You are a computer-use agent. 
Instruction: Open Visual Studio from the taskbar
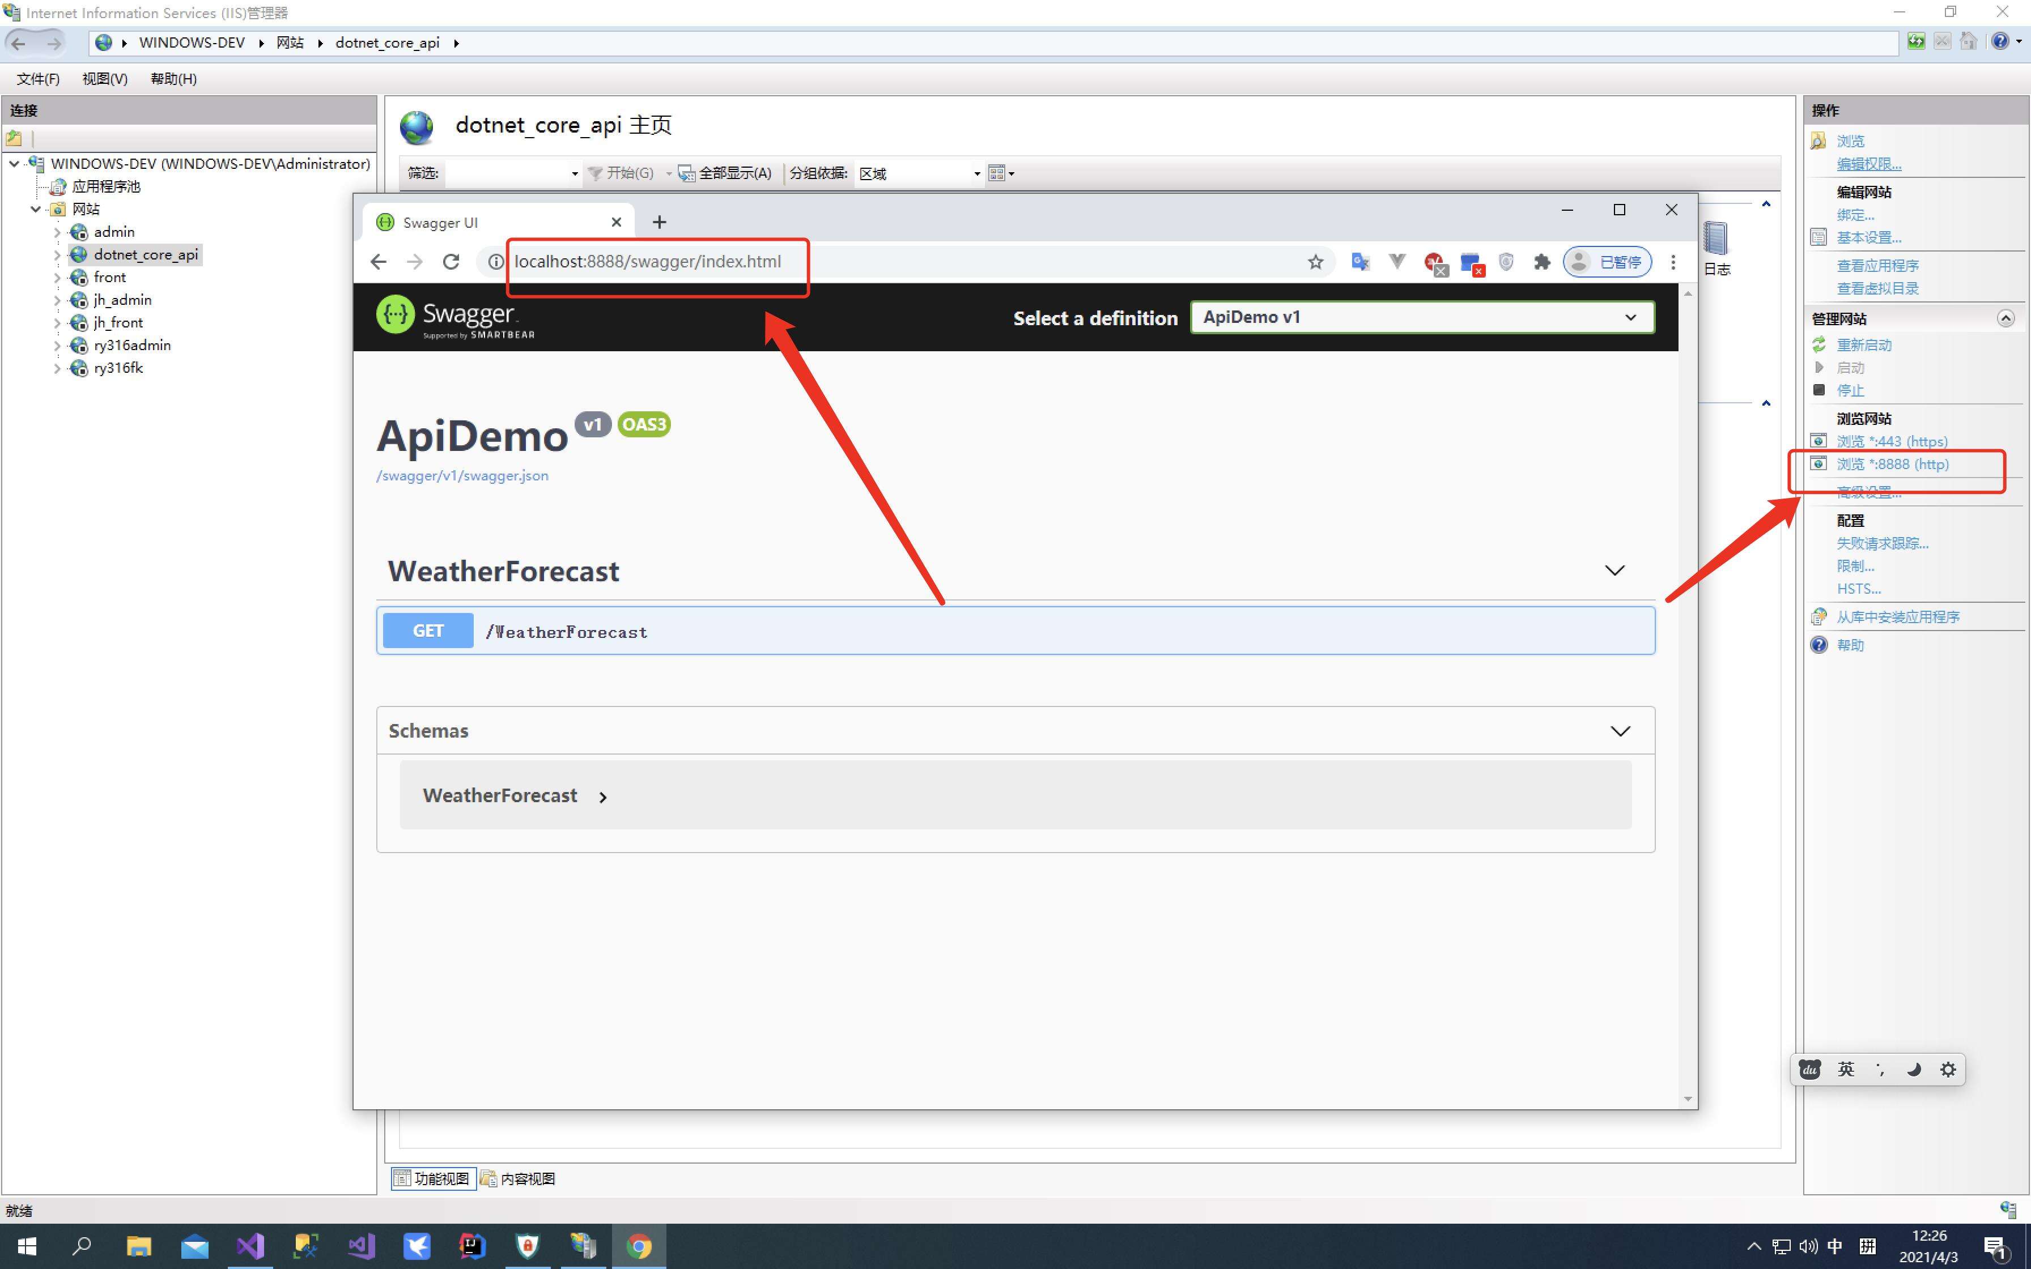(250, 1246)
